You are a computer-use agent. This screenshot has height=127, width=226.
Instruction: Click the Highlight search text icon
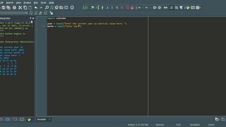tap(40, 13)
